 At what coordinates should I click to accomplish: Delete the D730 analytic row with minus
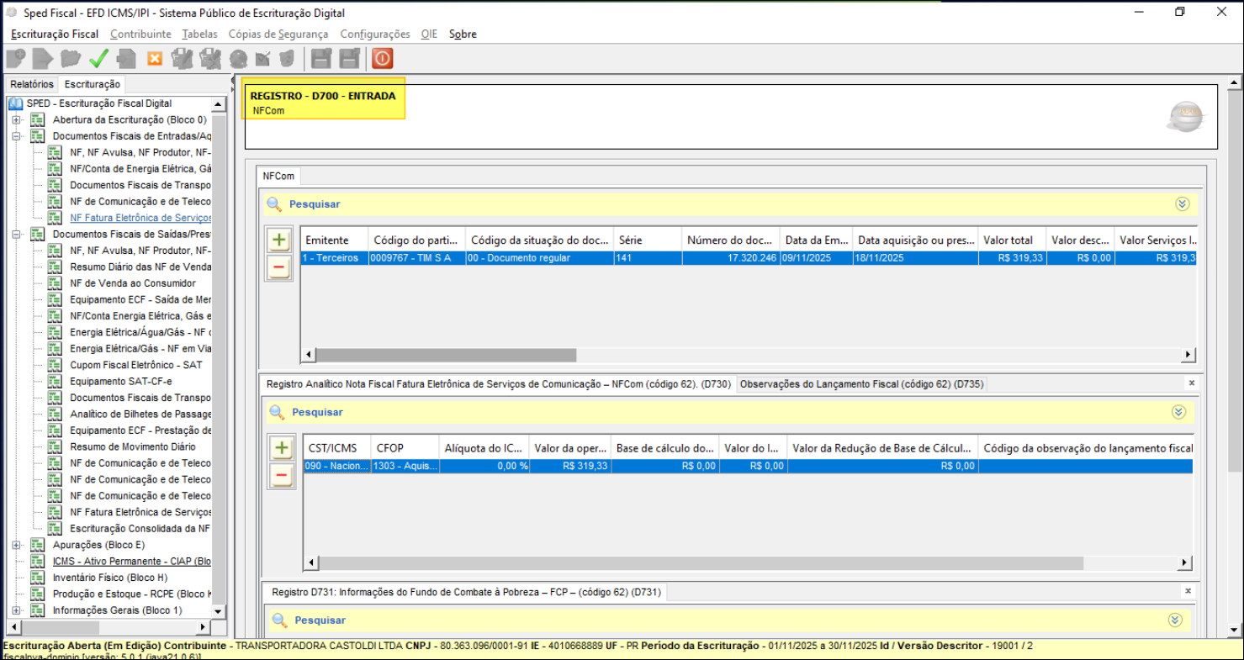[282, 476]
